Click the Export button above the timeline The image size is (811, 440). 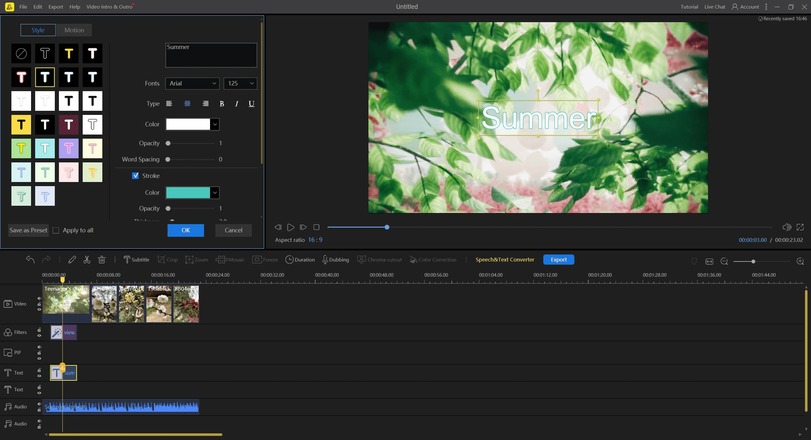point(559,259)
